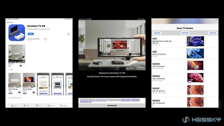Open the Step 1 tutorial preview screenshot
Screen dimensions: 224x126
click(x=43, y=84)
